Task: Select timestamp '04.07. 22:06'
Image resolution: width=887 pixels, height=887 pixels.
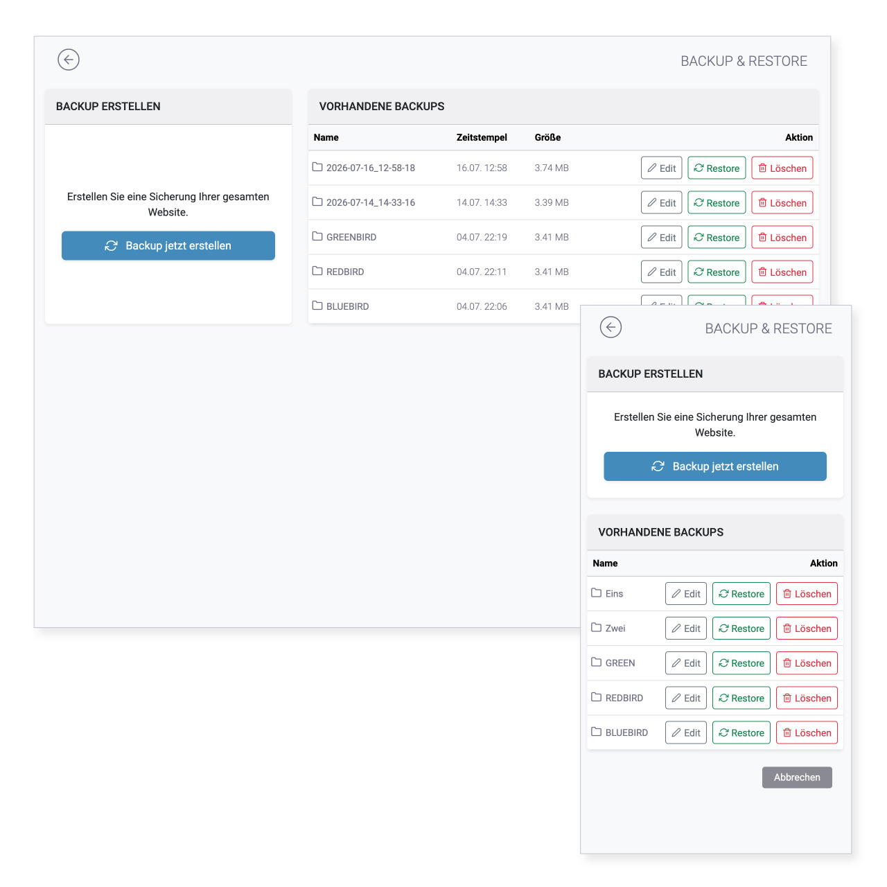Action: (x=482, y=306)
